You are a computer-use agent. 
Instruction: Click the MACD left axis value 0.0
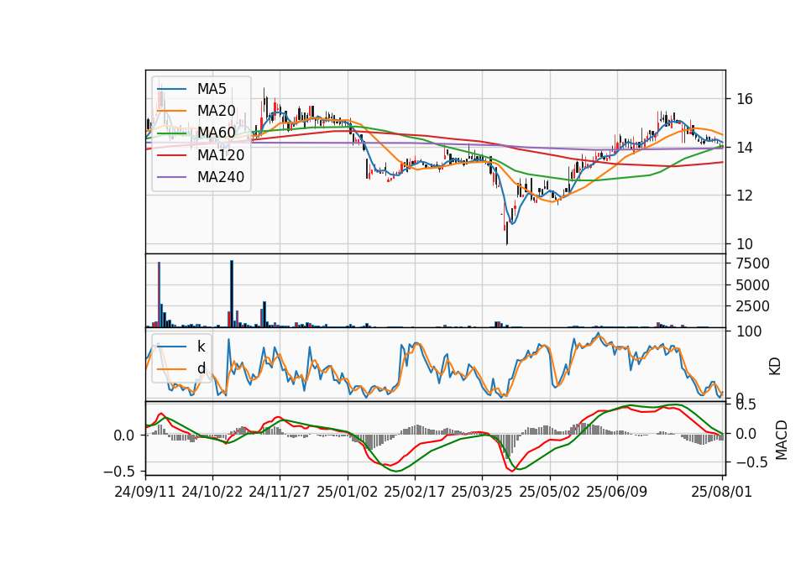(124, 436)
